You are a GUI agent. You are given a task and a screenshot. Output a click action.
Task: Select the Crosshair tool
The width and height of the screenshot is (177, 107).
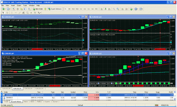[7, 13]
